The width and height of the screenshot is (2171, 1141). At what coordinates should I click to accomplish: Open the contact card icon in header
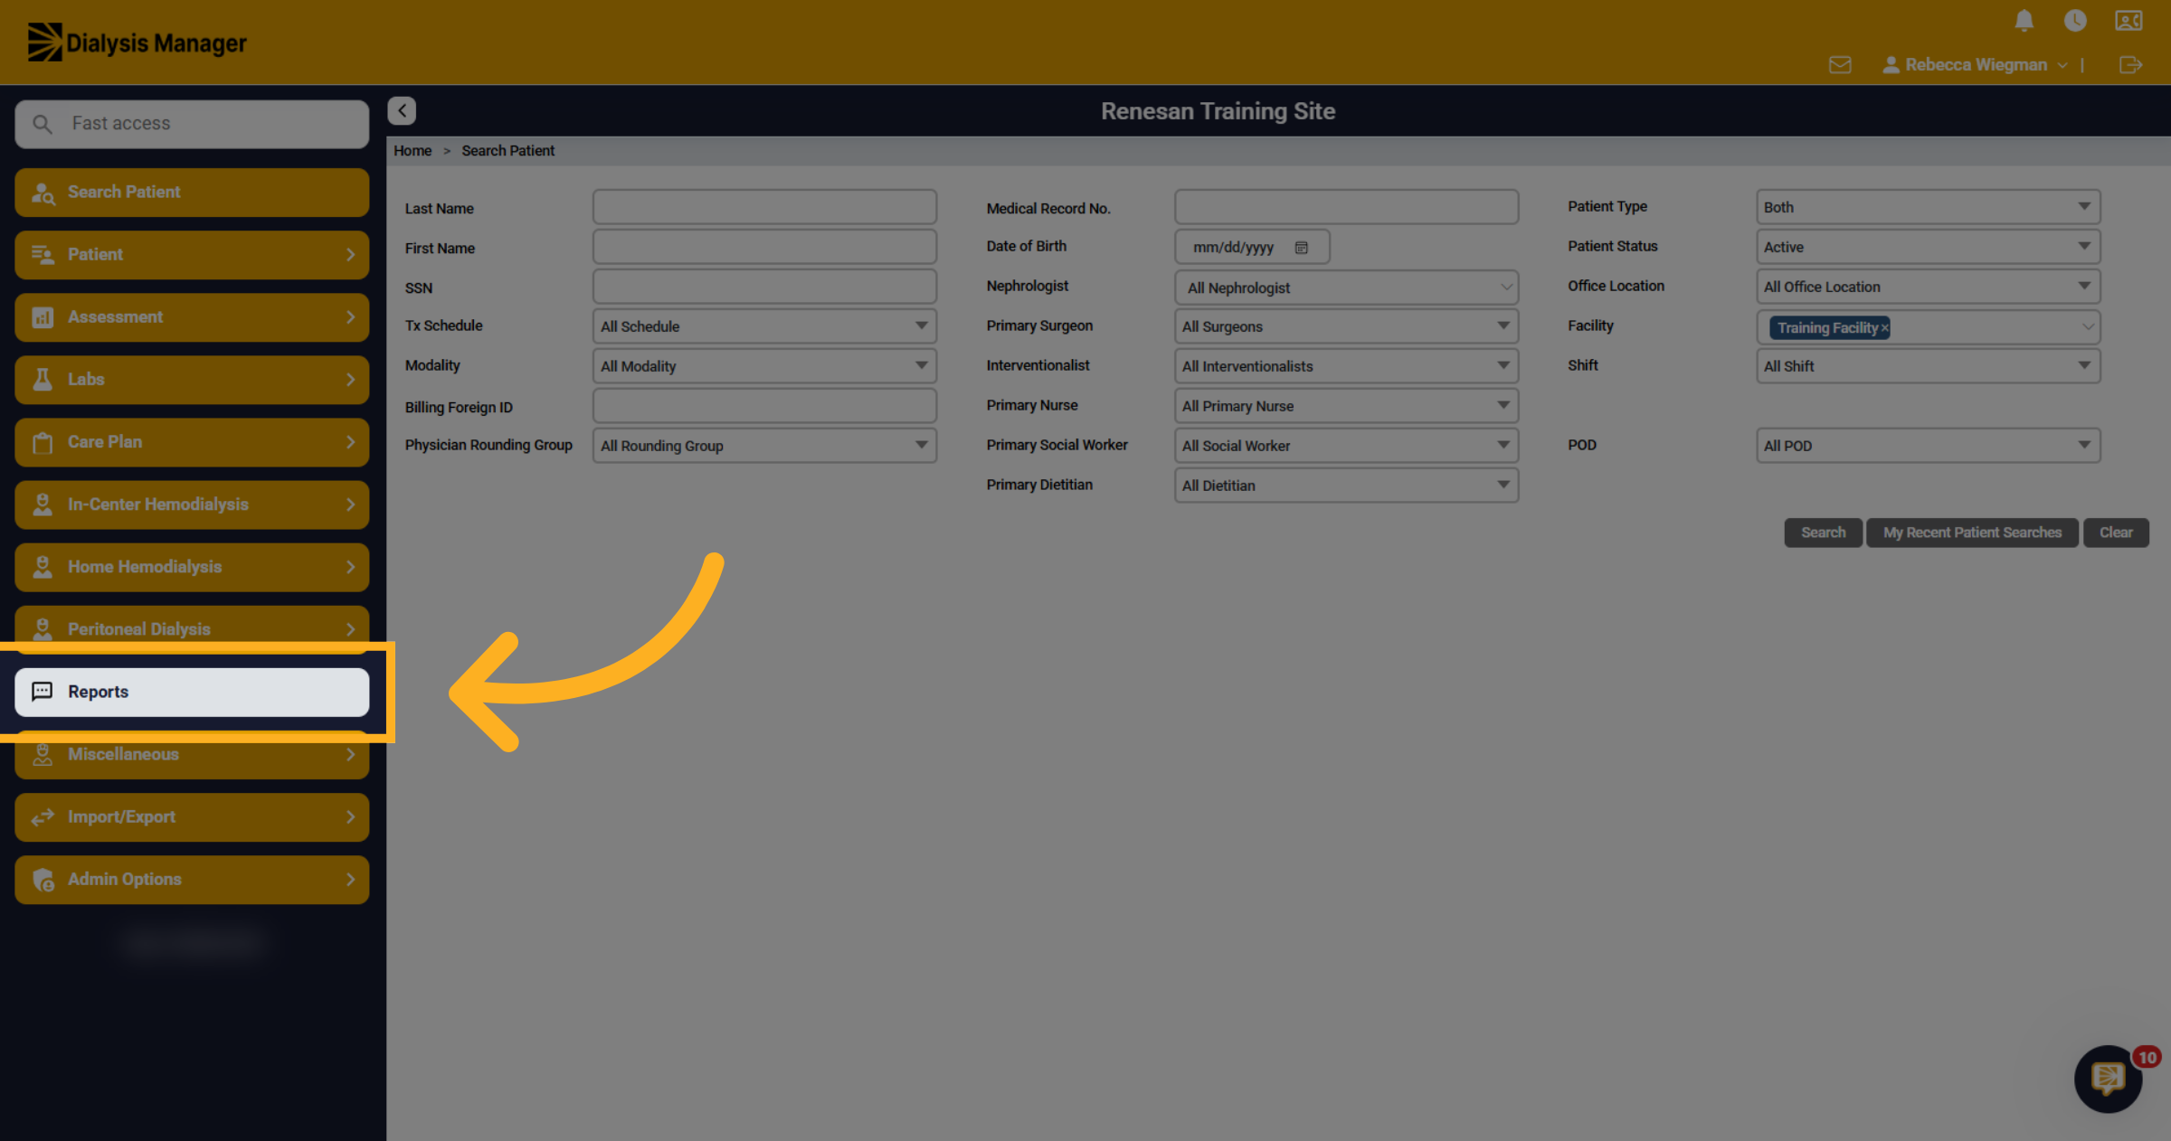pos(2128,21)
